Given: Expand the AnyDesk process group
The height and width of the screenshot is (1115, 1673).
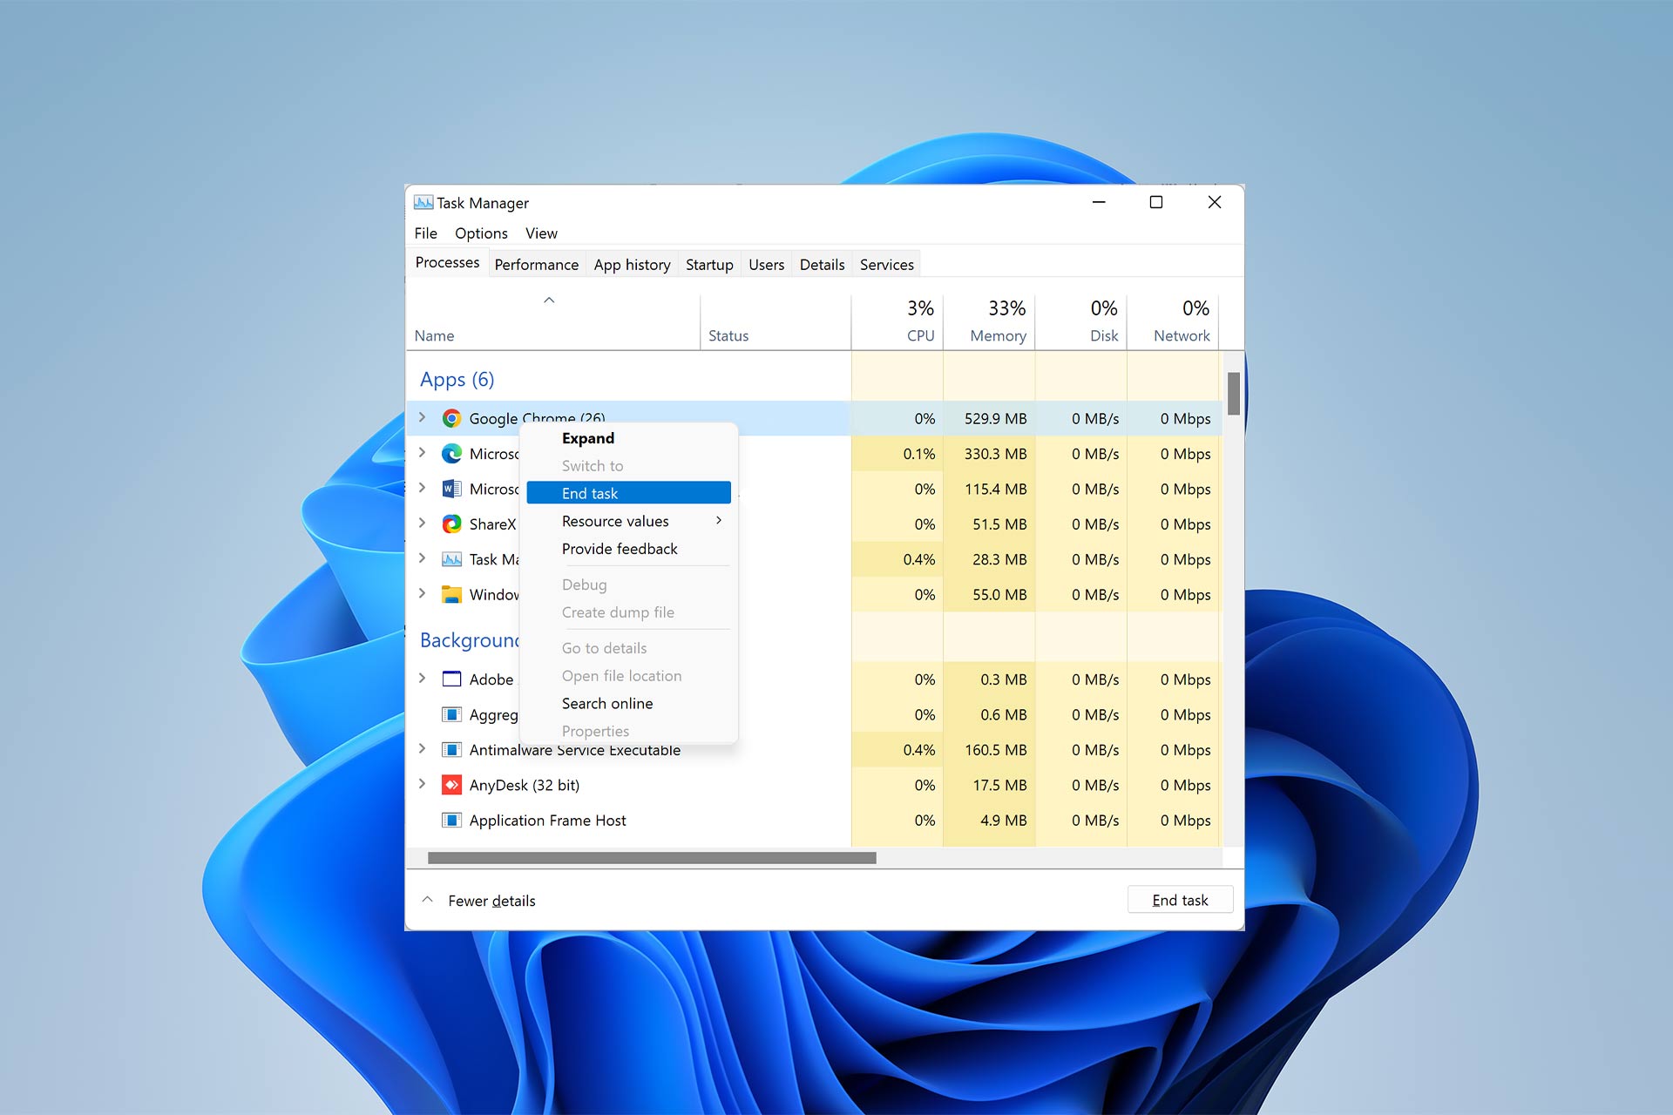Looking at the screenshot, I should click(x=423, y=784).
